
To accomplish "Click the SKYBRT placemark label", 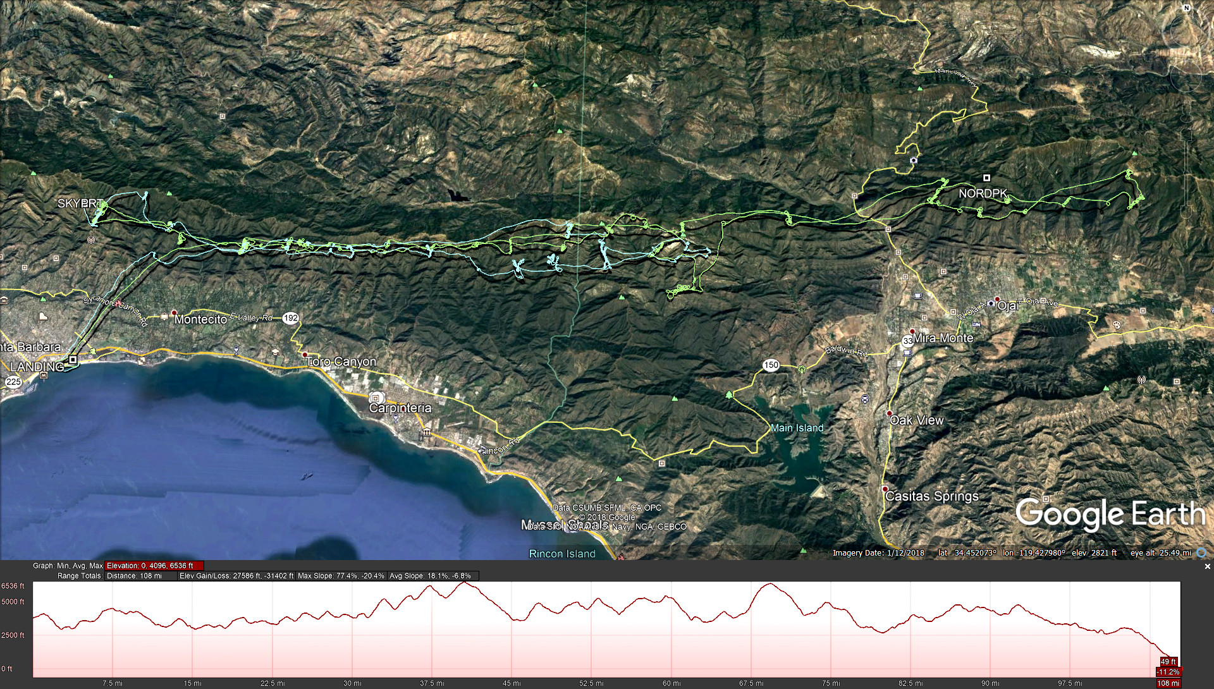I will coord(80,204).
